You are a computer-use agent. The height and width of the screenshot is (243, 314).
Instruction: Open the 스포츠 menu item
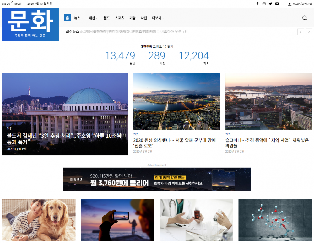[119, 18]
